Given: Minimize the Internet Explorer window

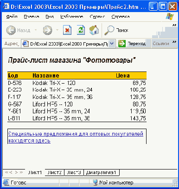Looking at the screenshot, I should click(153, 7).
